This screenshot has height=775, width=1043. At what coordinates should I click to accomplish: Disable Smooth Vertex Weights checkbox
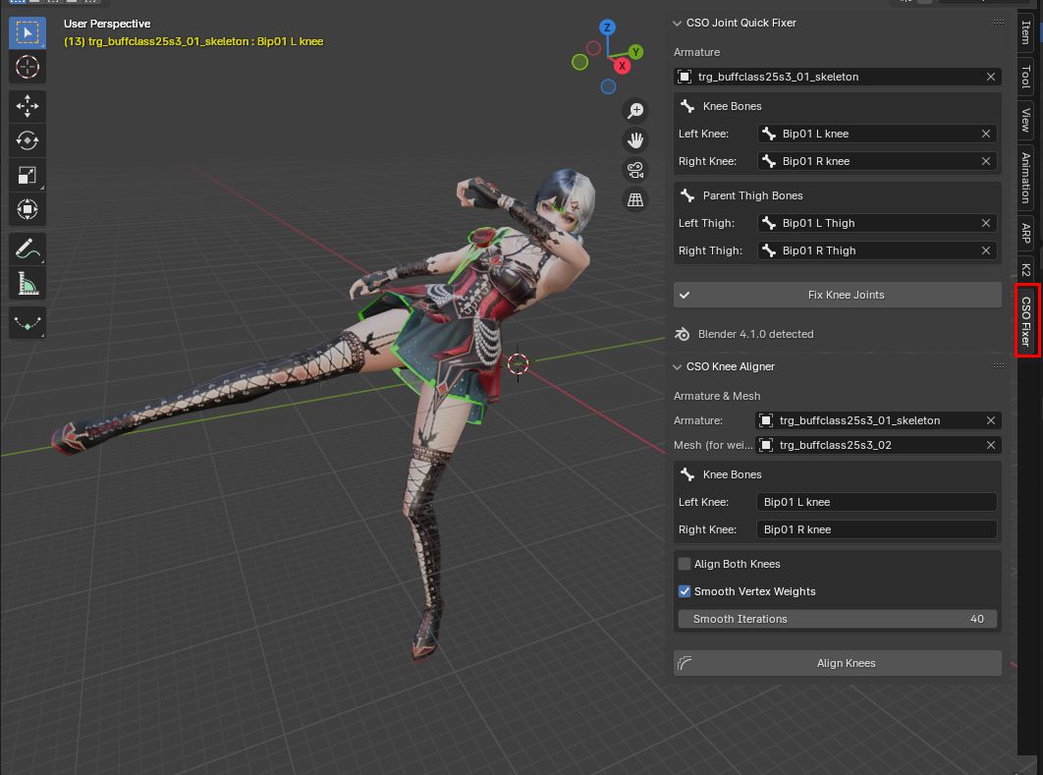tap(685, 591)
